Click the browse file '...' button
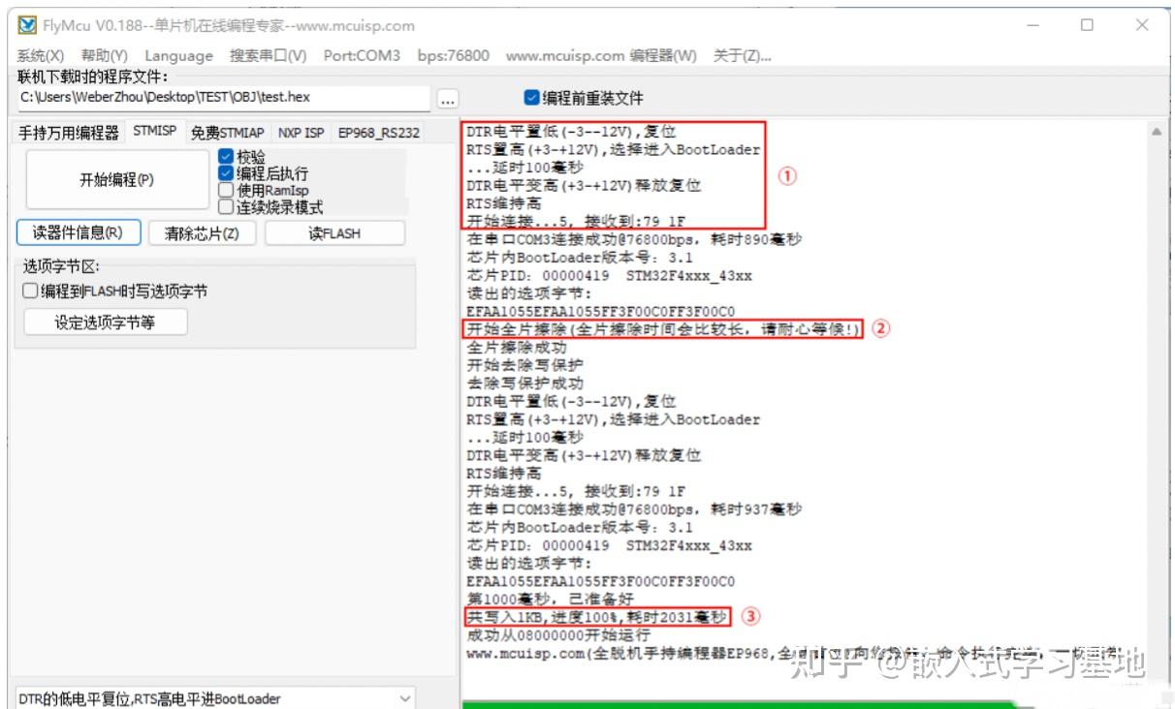1175x709 pixels. [x=447, y=98]
